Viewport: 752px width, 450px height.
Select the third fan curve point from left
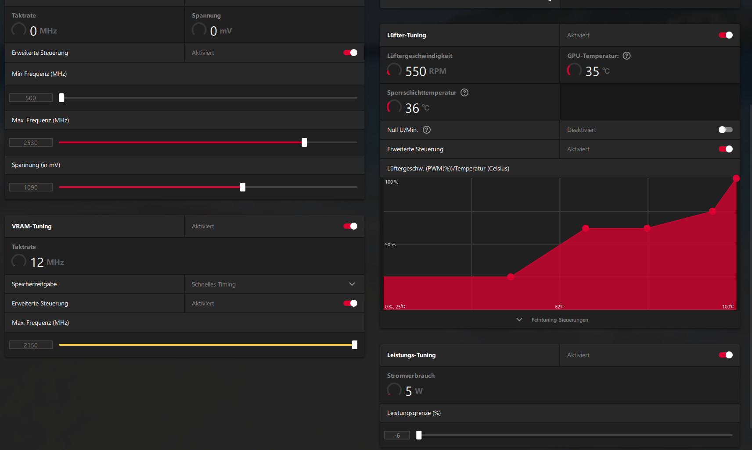coord(647,228)
